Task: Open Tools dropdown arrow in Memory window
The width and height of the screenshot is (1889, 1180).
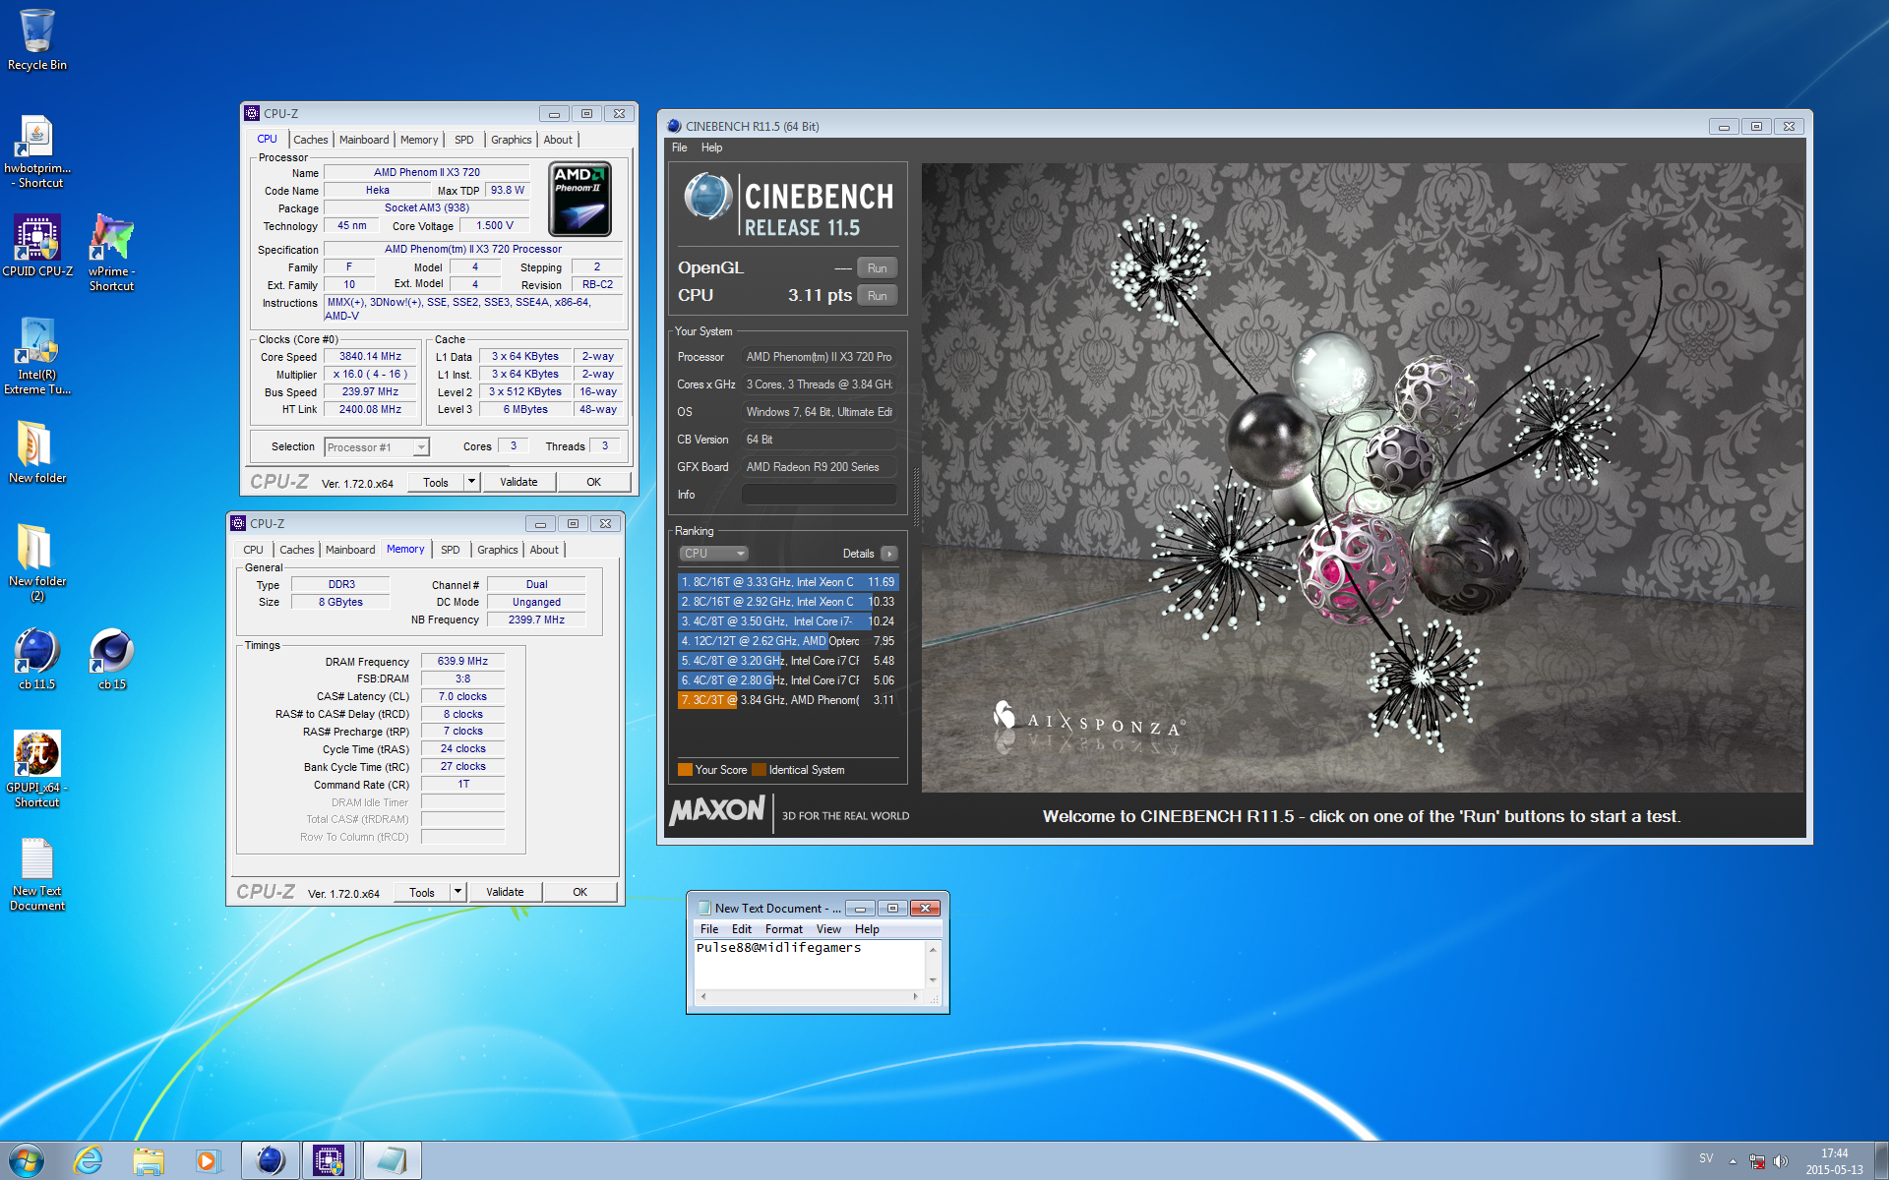Action: (x=458, y=892)
